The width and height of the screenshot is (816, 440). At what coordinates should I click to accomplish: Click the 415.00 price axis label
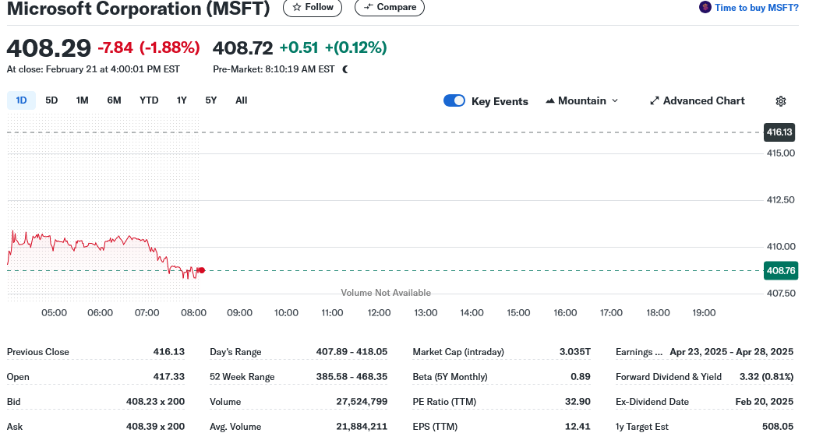pos(781,153)
